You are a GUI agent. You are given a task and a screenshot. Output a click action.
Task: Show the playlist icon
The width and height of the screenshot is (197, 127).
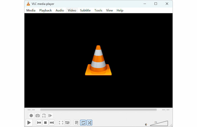77,123
